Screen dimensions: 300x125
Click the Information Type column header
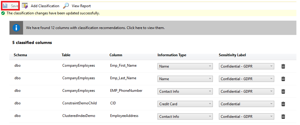172,55
